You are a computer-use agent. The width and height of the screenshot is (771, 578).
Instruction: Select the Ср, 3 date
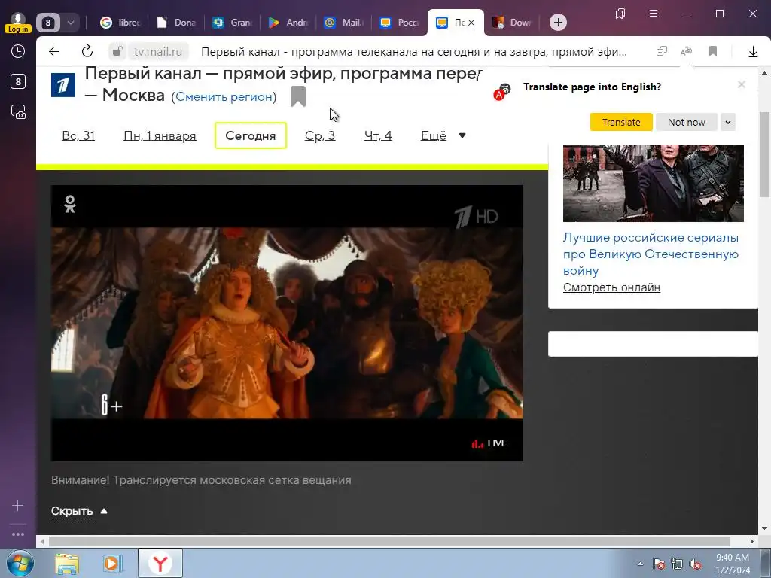(320, 135)
